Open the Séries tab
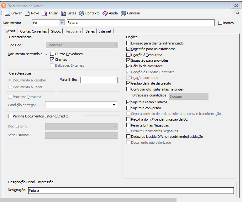242x202 pixels. [90, 31]
